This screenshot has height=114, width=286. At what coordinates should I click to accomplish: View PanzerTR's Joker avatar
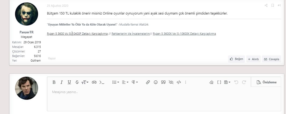click(x=27, y=14)
